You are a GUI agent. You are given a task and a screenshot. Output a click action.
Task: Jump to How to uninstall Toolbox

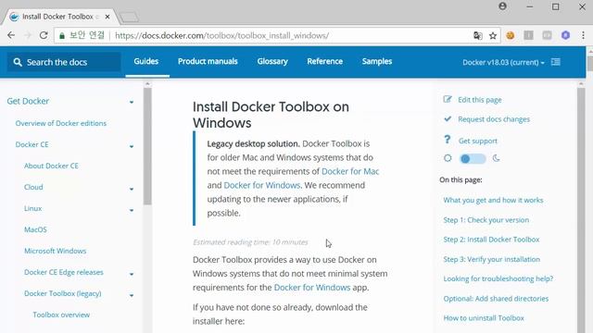point(484,318)
